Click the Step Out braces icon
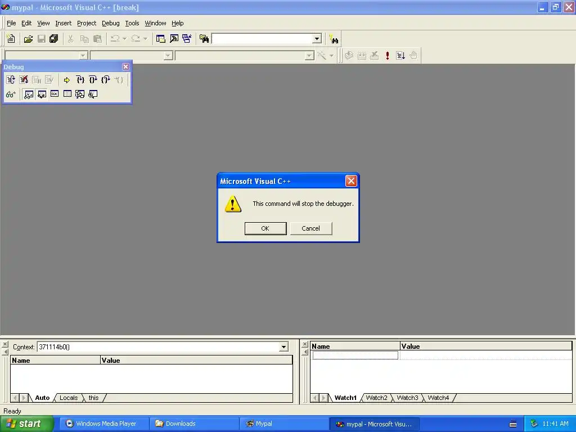Viewport: 576px width, 432px height. (106, 80)
